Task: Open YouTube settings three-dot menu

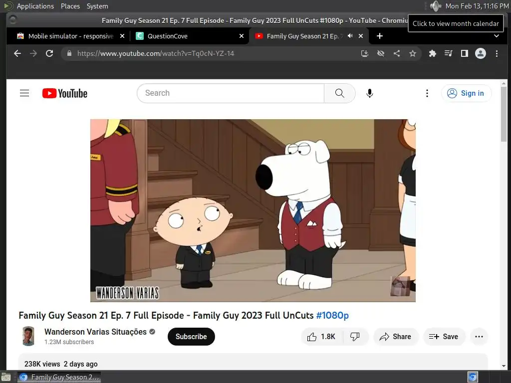Action: 427,93
